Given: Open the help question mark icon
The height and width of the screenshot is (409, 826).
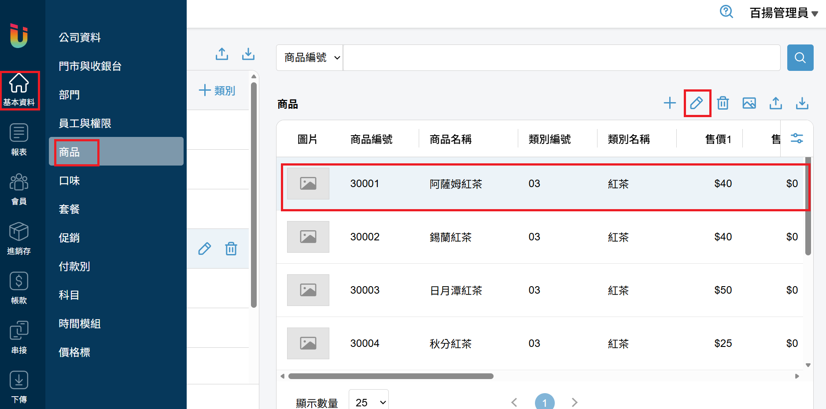Looking at the screenshot, I should coord(726,12).
